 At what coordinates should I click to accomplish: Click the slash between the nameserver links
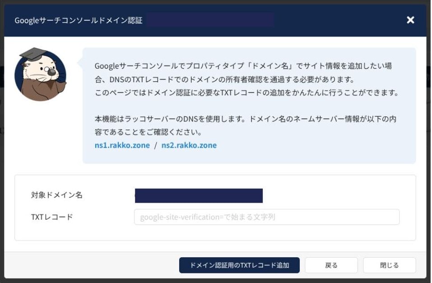coord(156,145)
